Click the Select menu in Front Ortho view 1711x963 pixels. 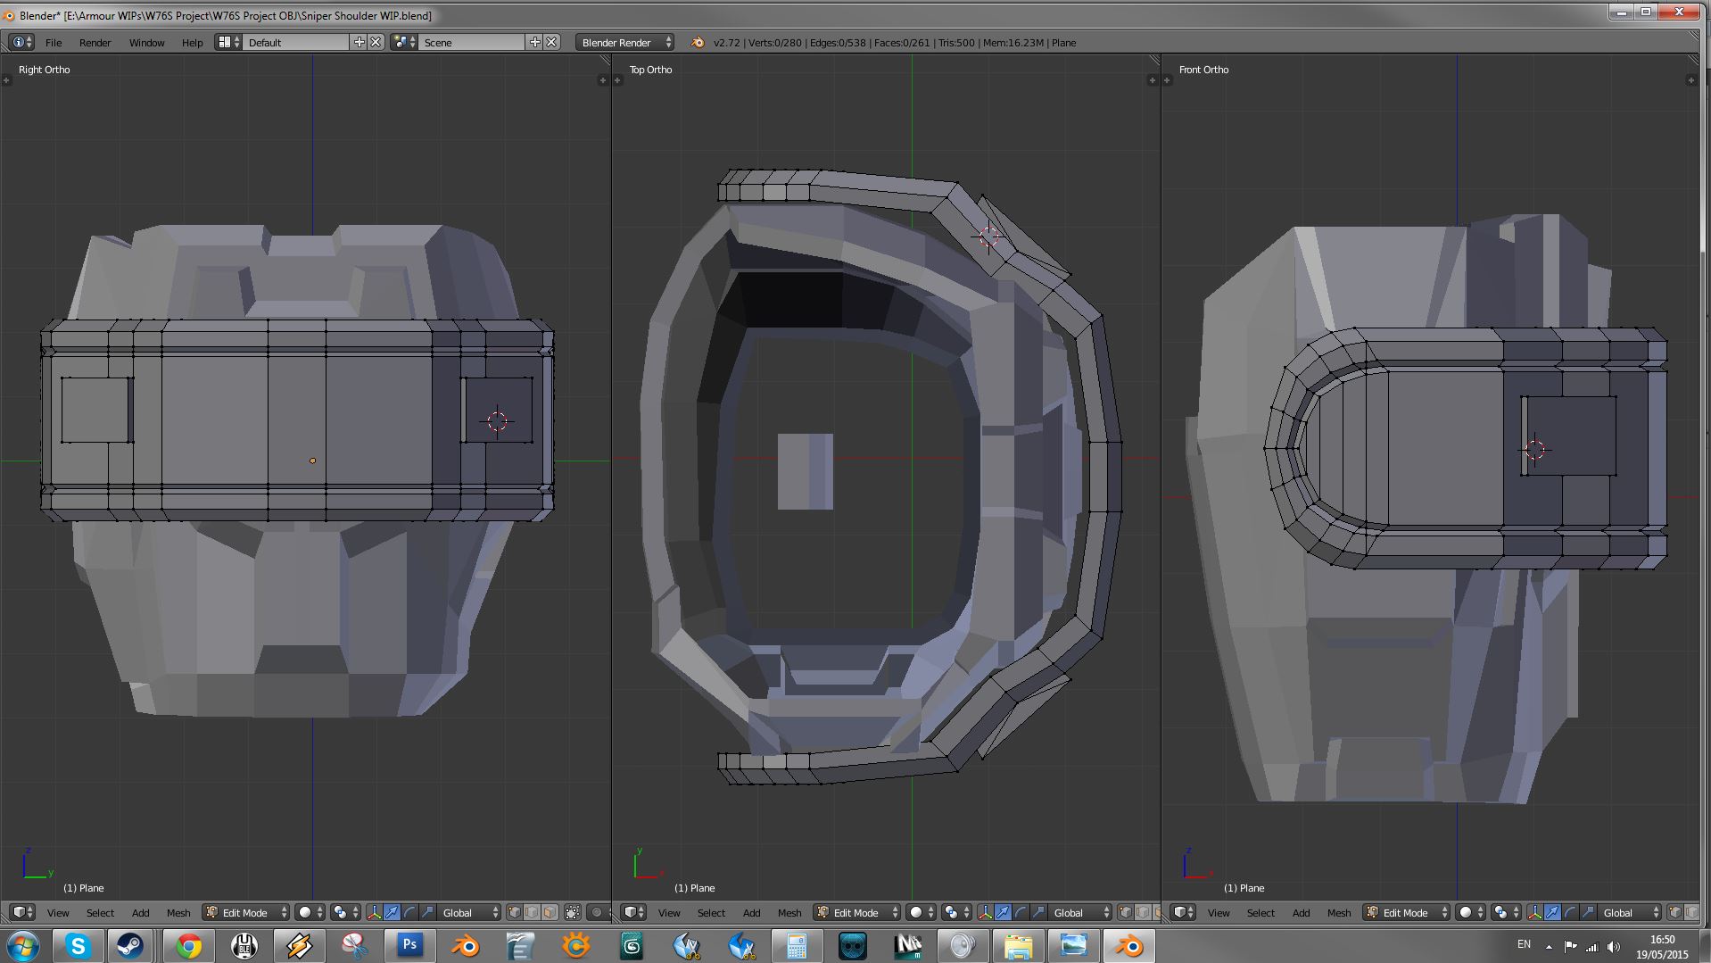click(1261, 912)
